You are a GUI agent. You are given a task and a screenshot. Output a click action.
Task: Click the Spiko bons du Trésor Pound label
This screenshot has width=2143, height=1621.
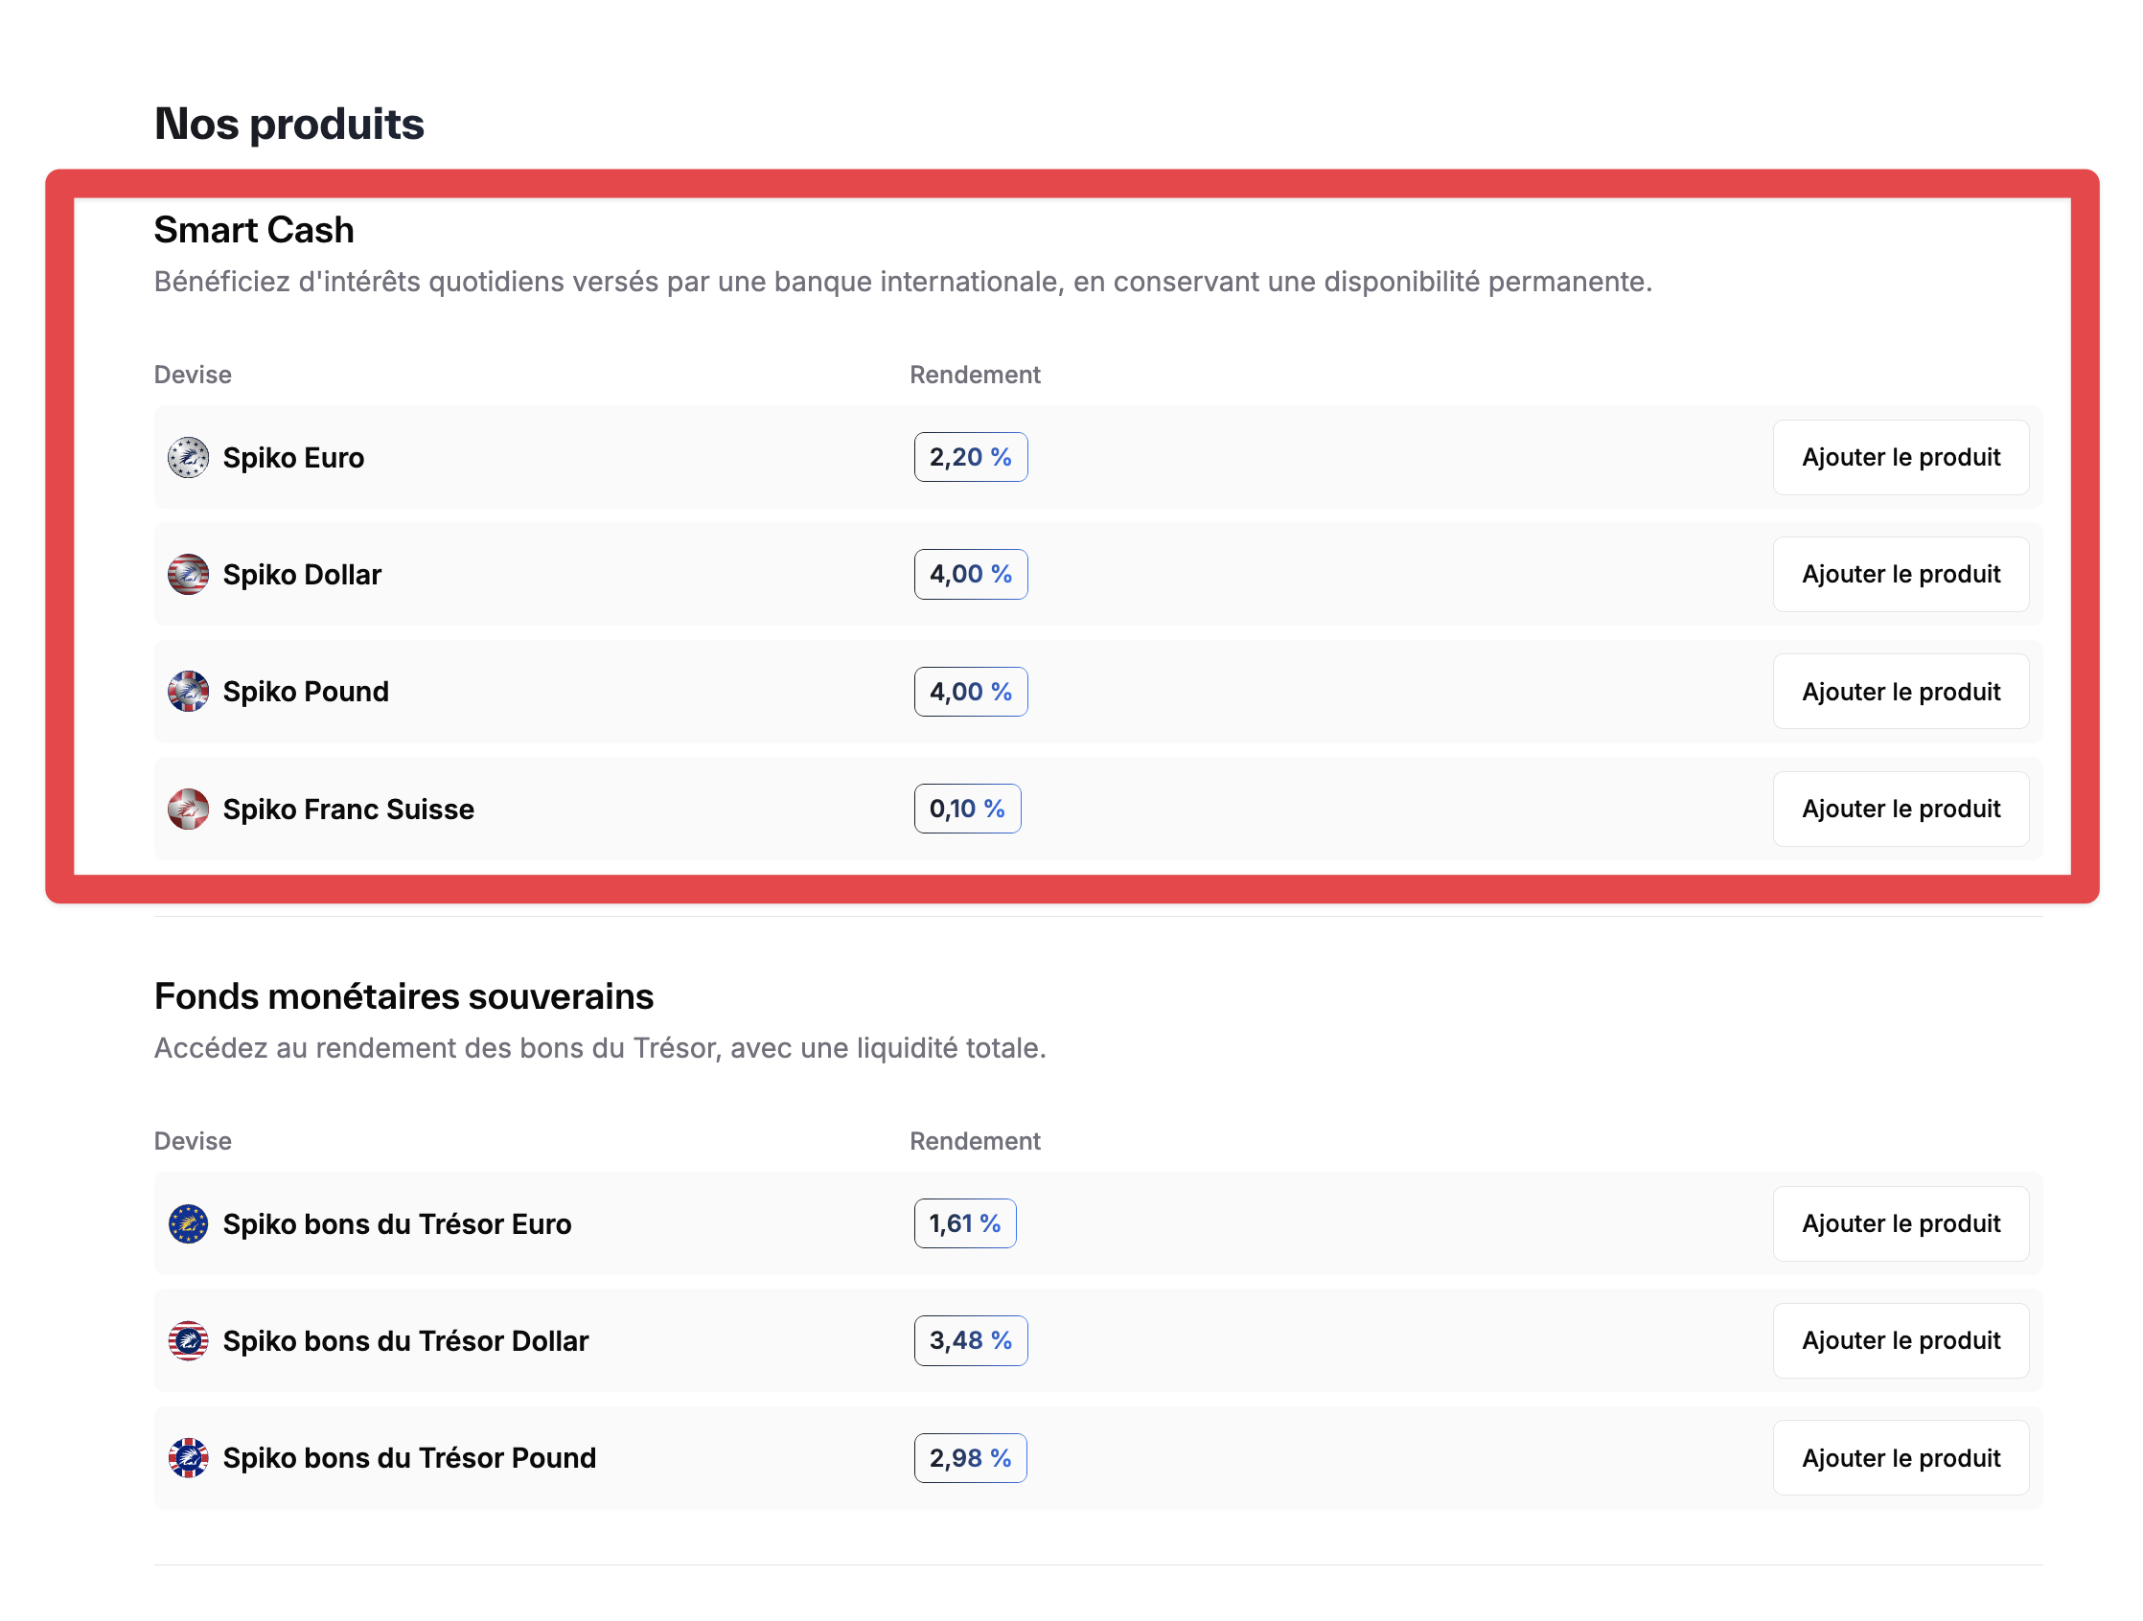coord(409,1458)
